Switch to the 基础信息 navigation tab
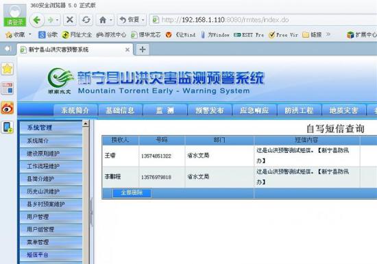Screen dimensions: 377x264 (x=120, y=110)
